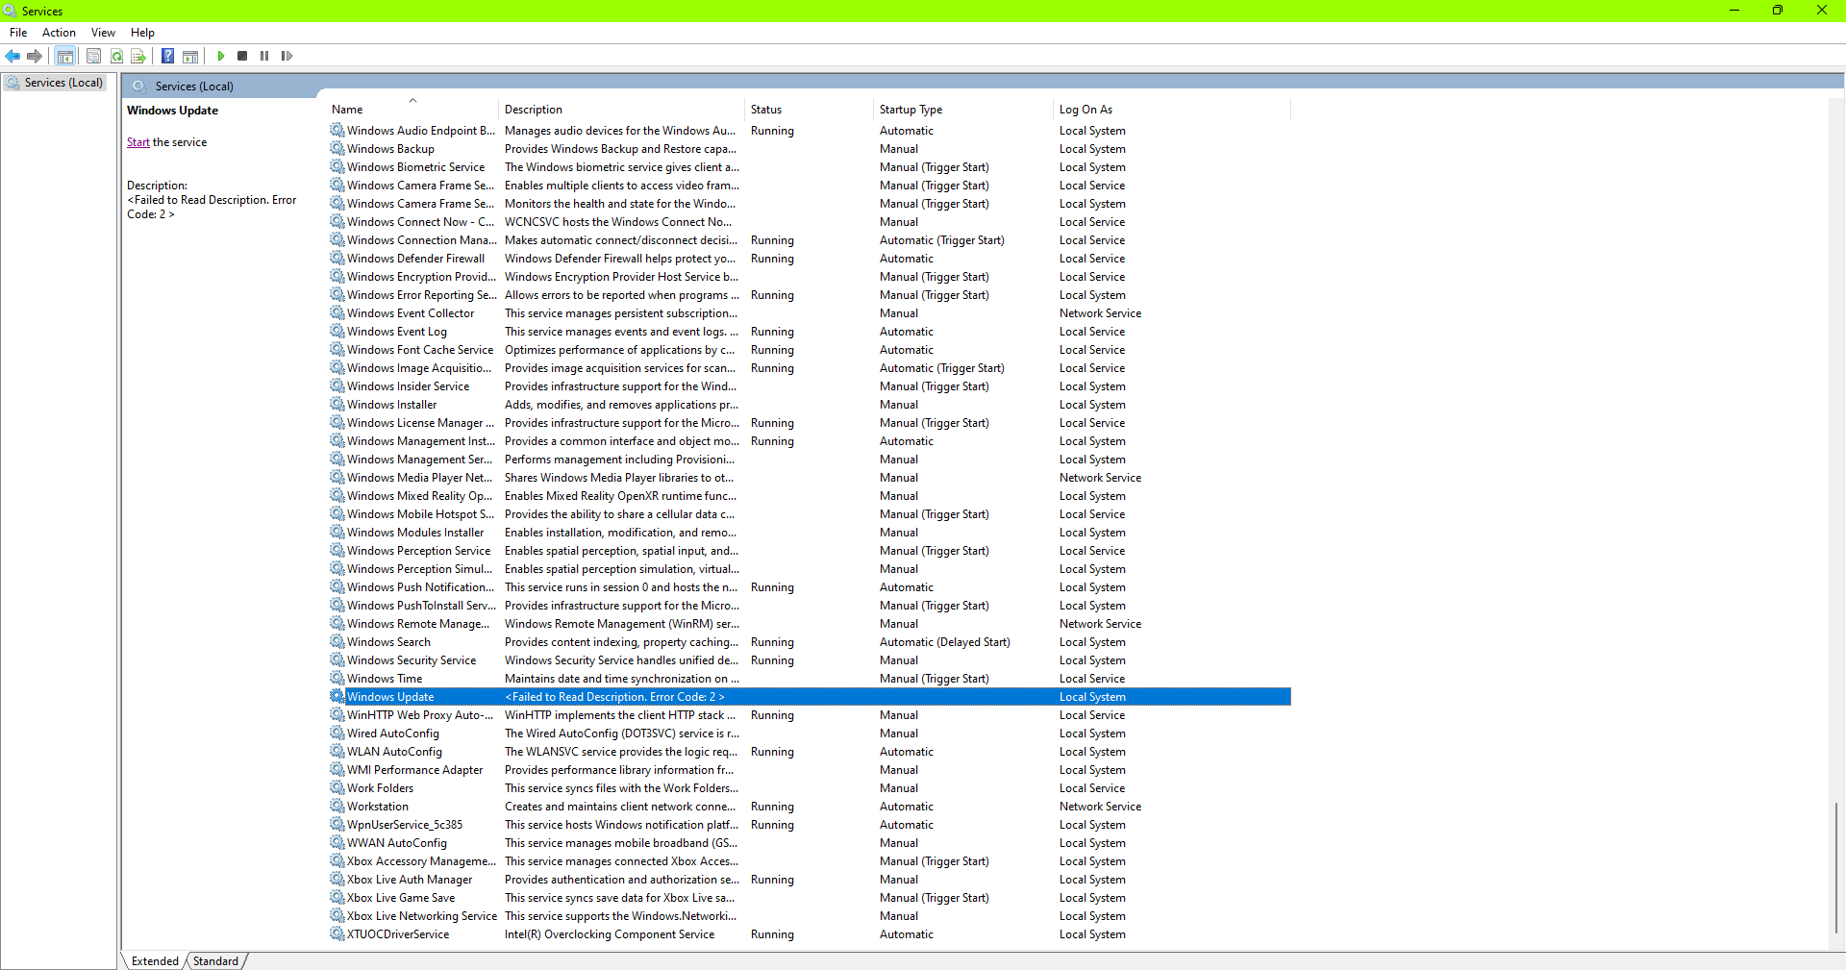
Task: Click the Export List toolbar icon
Action: tap(138, 56)
